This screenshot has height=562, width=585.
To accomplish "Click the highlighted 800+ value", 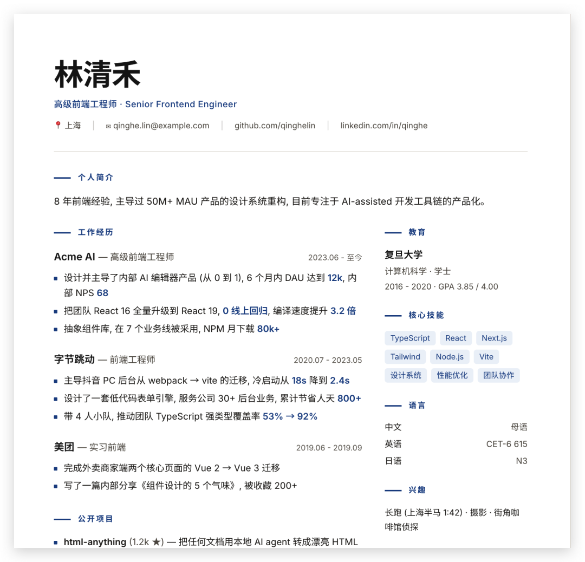I will tap(349, 398).
